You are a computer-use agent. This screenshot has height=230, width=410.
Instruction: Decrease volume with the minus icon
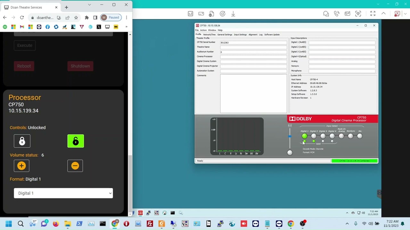click(x=75, y=165)
